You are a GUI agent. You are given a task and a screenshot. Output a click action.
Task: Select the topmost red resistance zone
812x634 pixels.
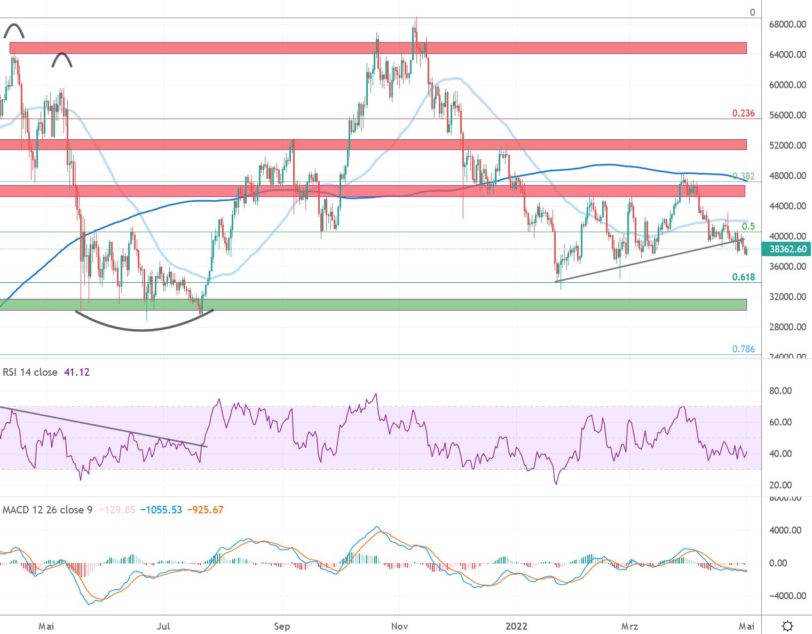374,48
